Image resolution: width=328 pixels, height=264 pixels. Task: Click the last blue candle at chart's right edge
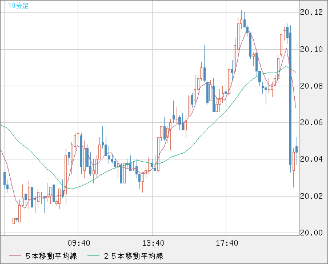[297, 149]
